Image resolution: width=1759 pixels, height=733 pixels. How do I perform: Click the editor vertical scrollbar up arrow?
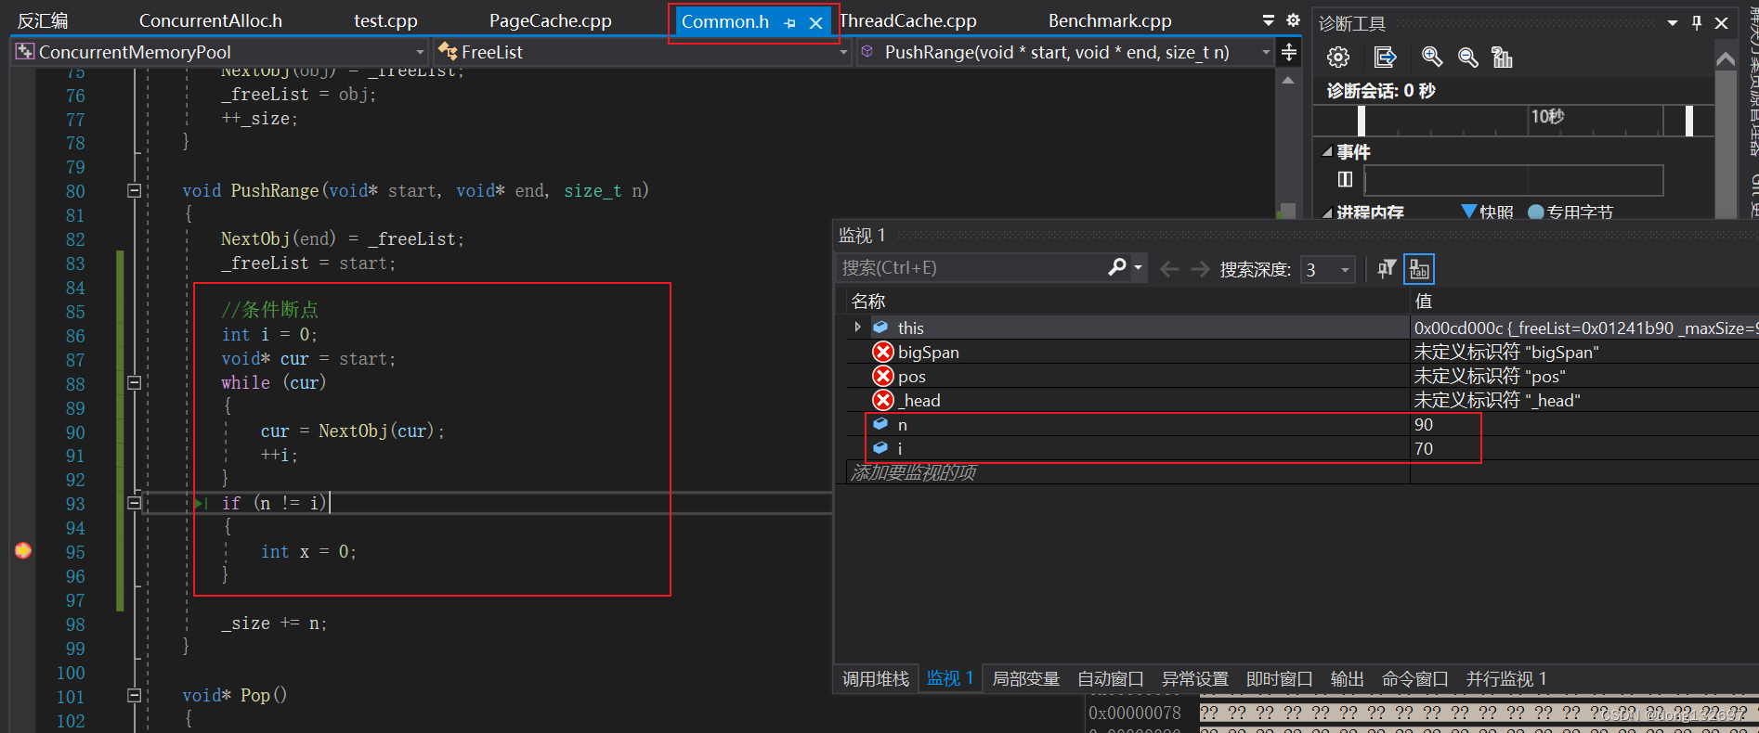click(1287, 81)
